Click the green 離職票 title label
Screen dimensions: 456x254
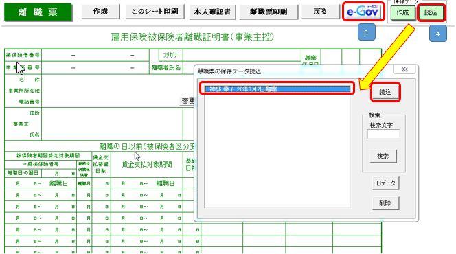(38, 12)
